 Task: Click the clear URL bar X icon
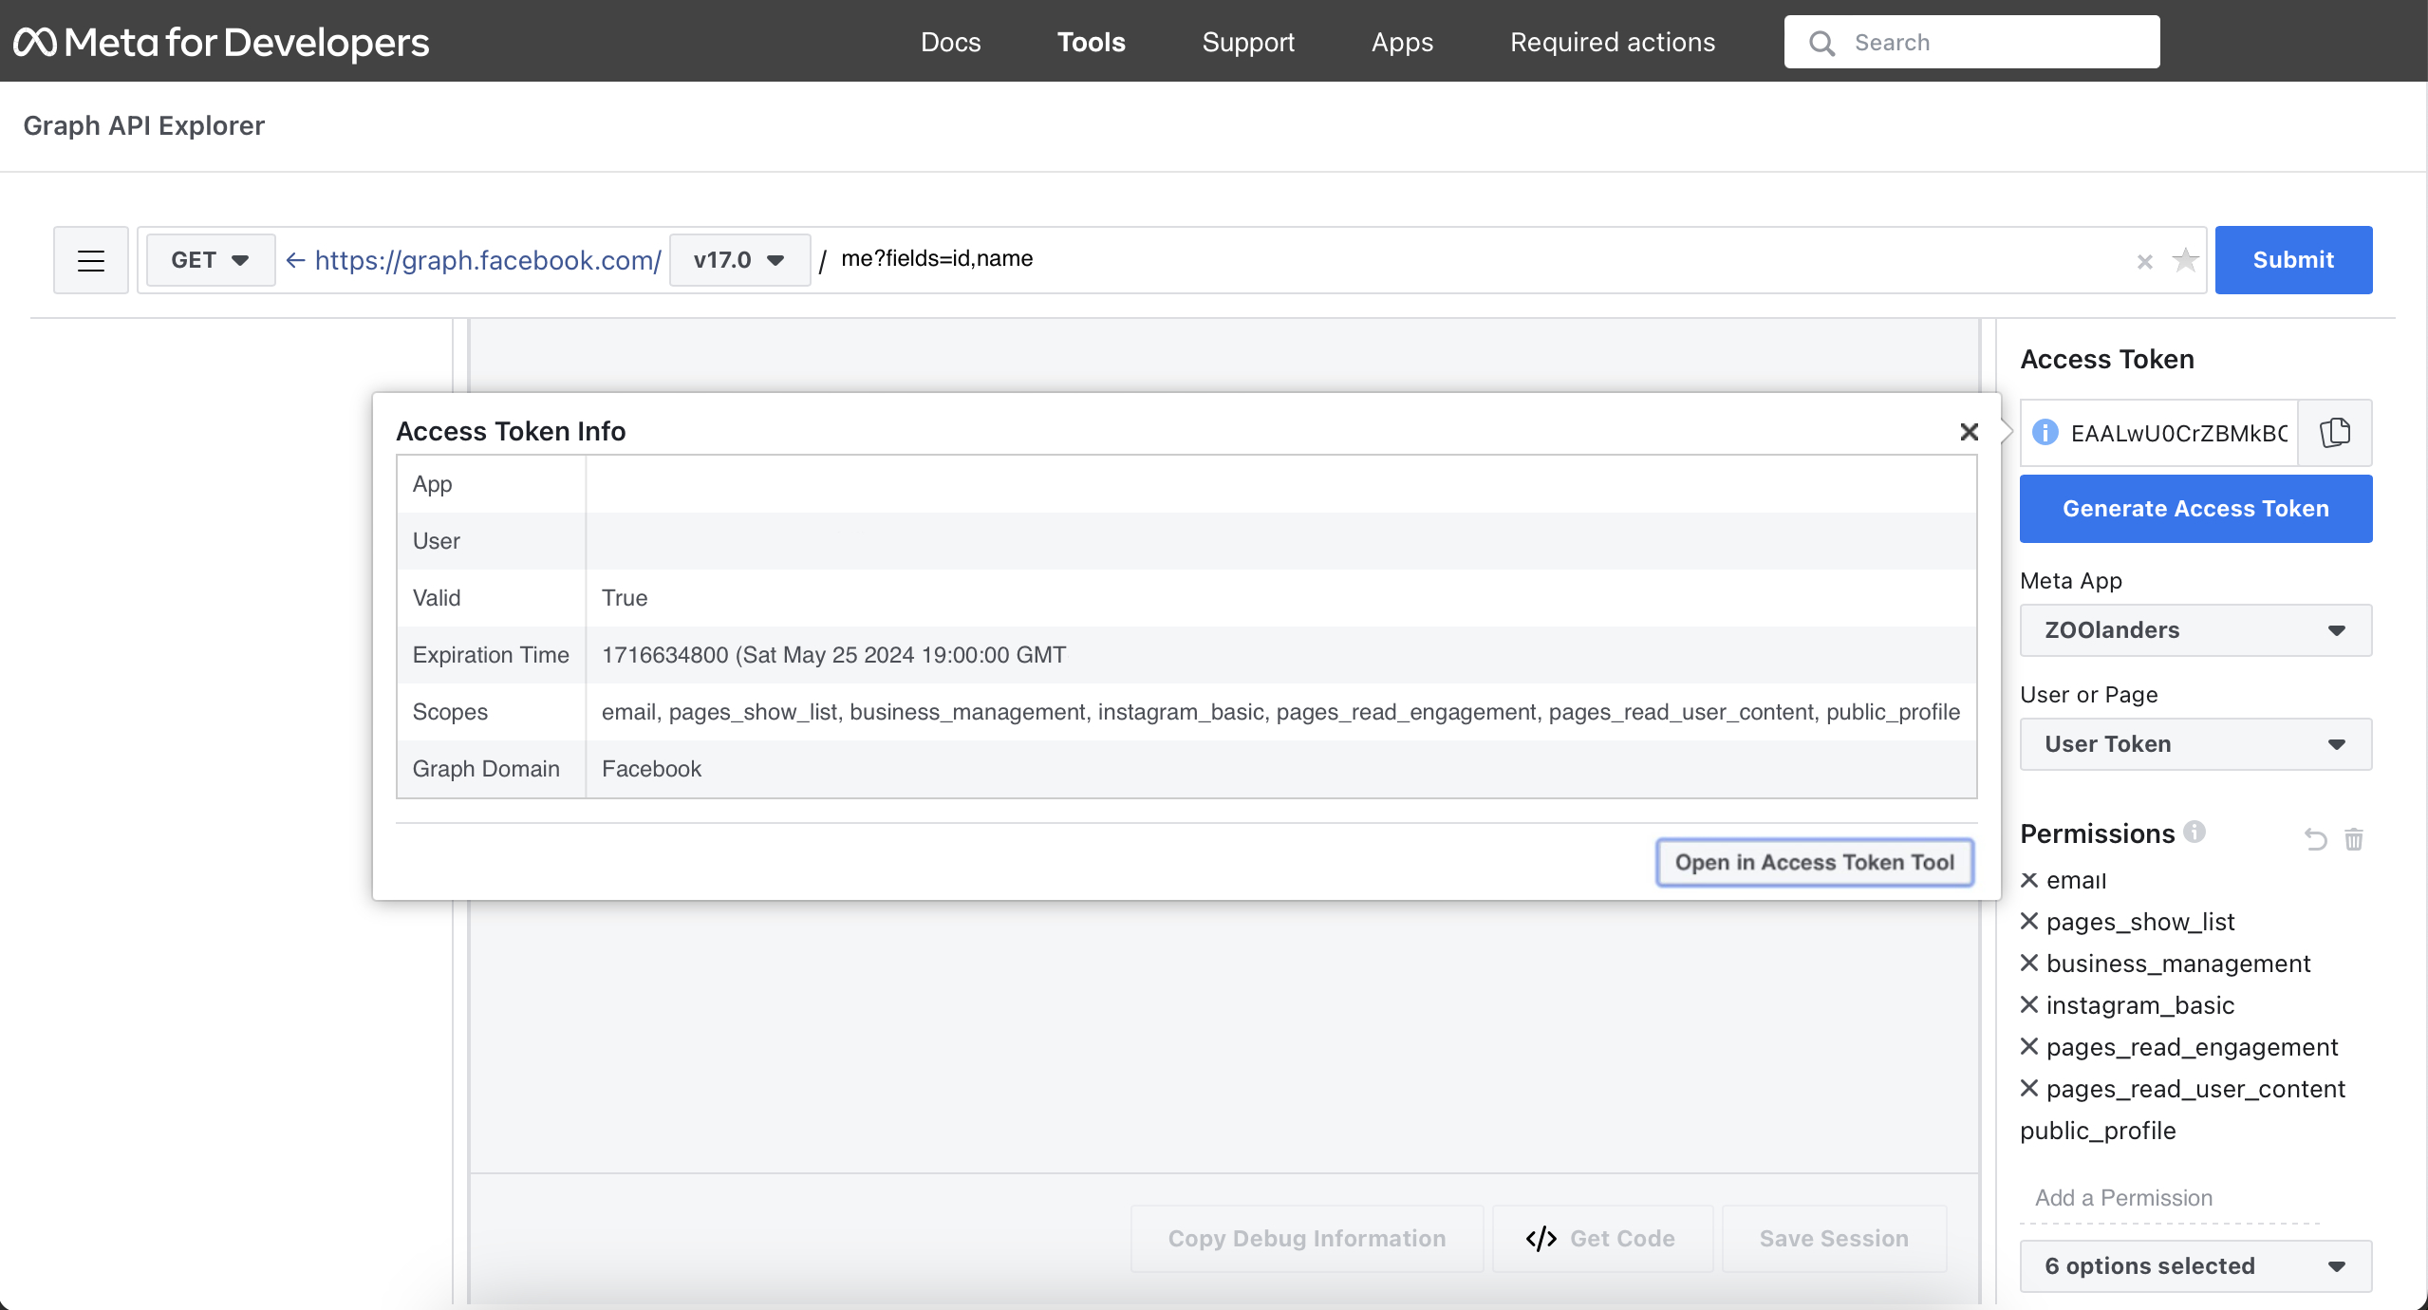[2144, 261]
